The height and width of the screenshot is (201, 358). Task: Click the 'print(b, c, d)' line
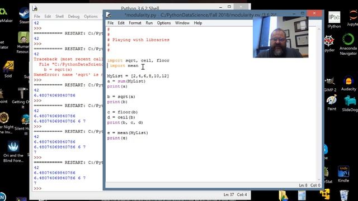click(125, 123)
